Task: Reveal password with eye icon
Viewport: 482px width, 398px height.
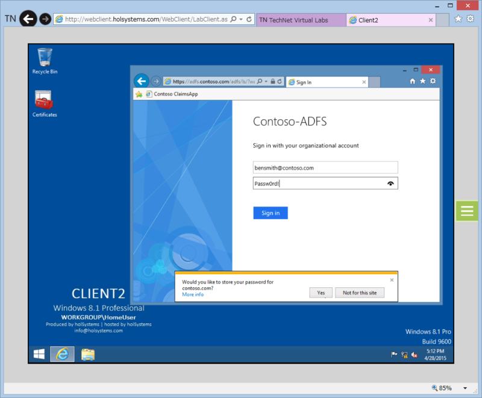Action: tap(390, 183)
